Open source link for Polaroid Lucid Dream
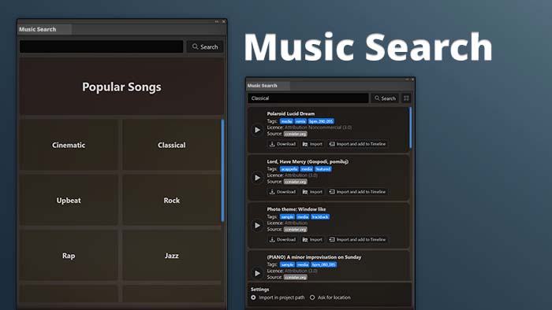This screenshot has height=310, width=552. tap(296, 134)
